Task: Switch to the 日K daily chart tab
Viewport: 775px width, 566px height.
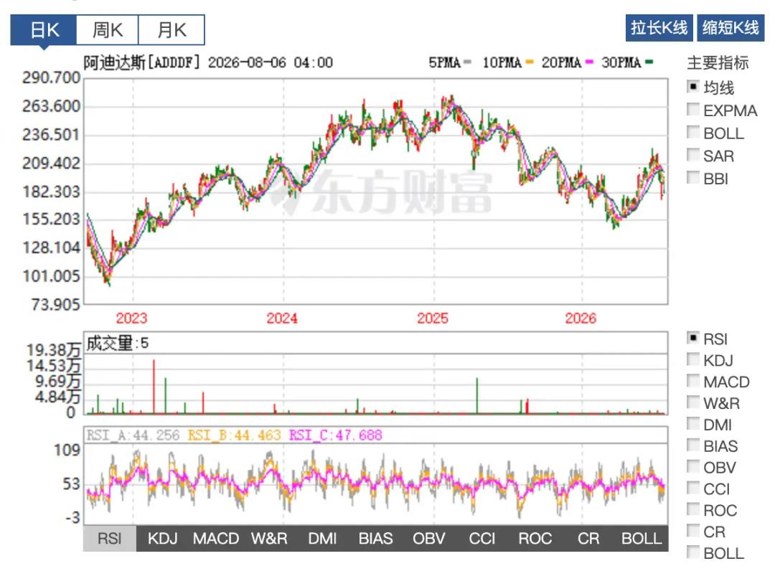Action: click(x=44, y=30)
